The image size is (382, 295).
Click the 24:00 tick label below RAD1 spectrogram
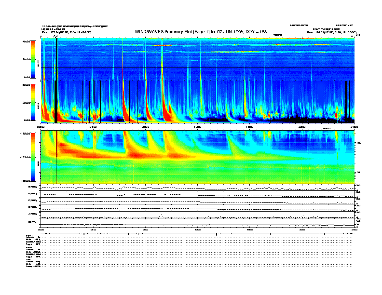[x=354, y=127]
